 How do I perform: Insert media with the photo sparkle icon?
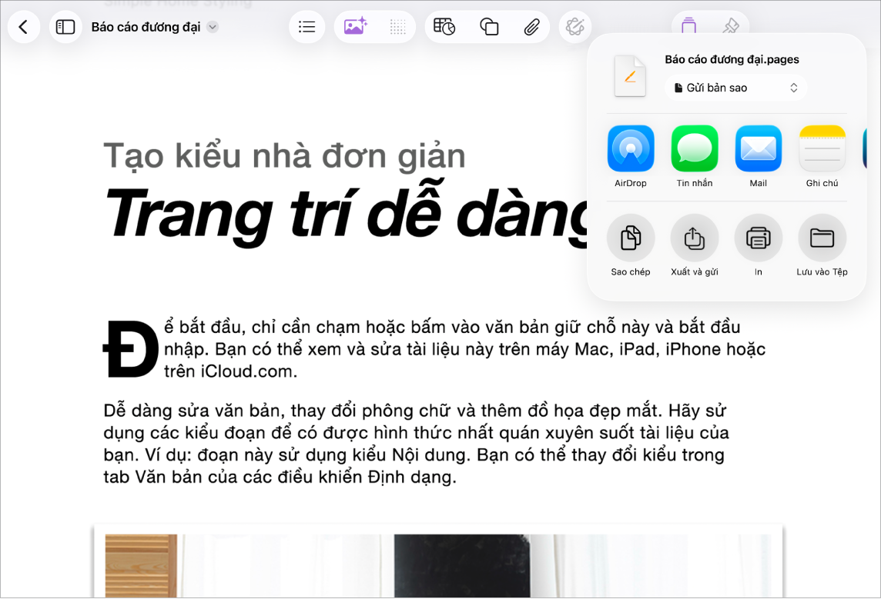355,27
